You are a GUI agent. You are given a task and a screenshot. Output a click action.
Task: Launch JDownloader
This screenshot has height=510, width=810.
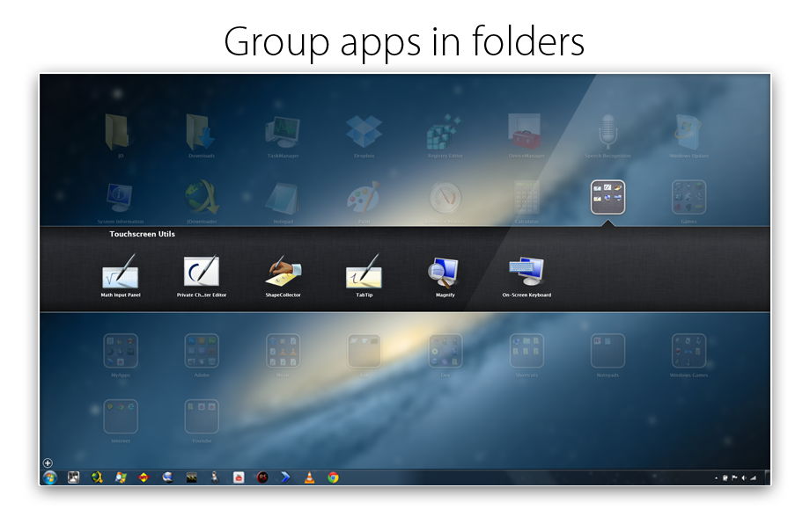pos(202,195)
